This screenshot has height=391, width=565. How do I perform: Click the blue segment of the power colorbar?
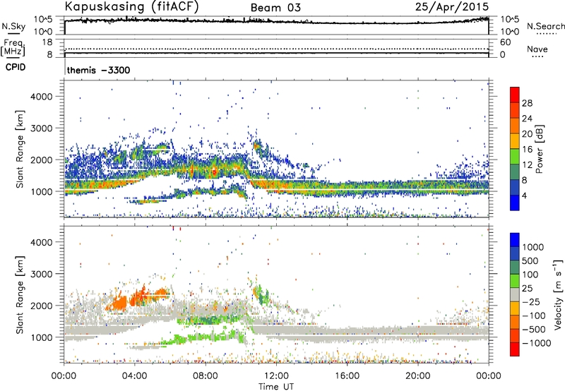coord(515,203)
